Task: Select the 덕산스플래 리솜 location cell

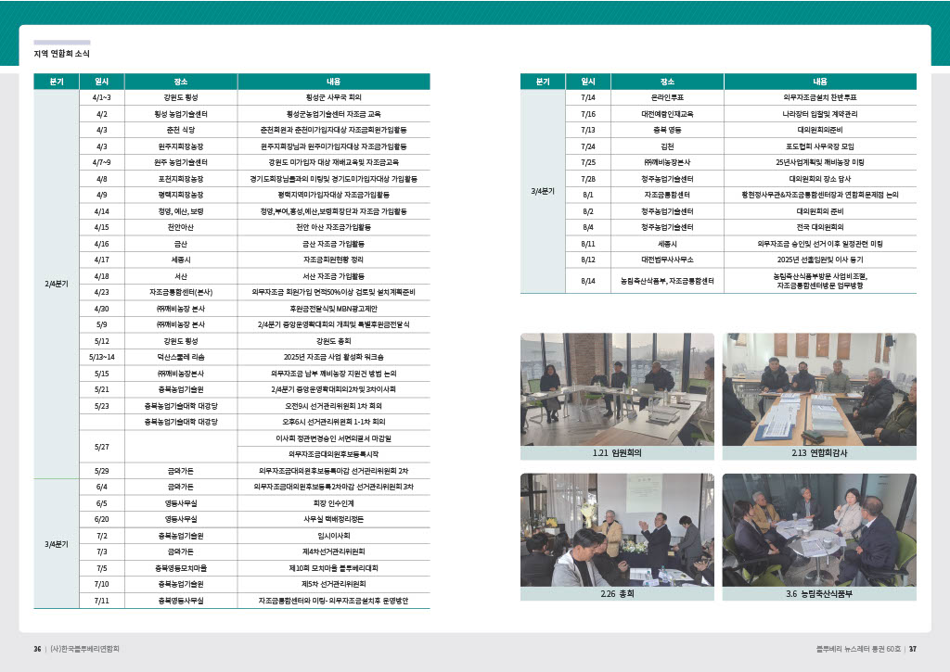Action: point(174,357)
